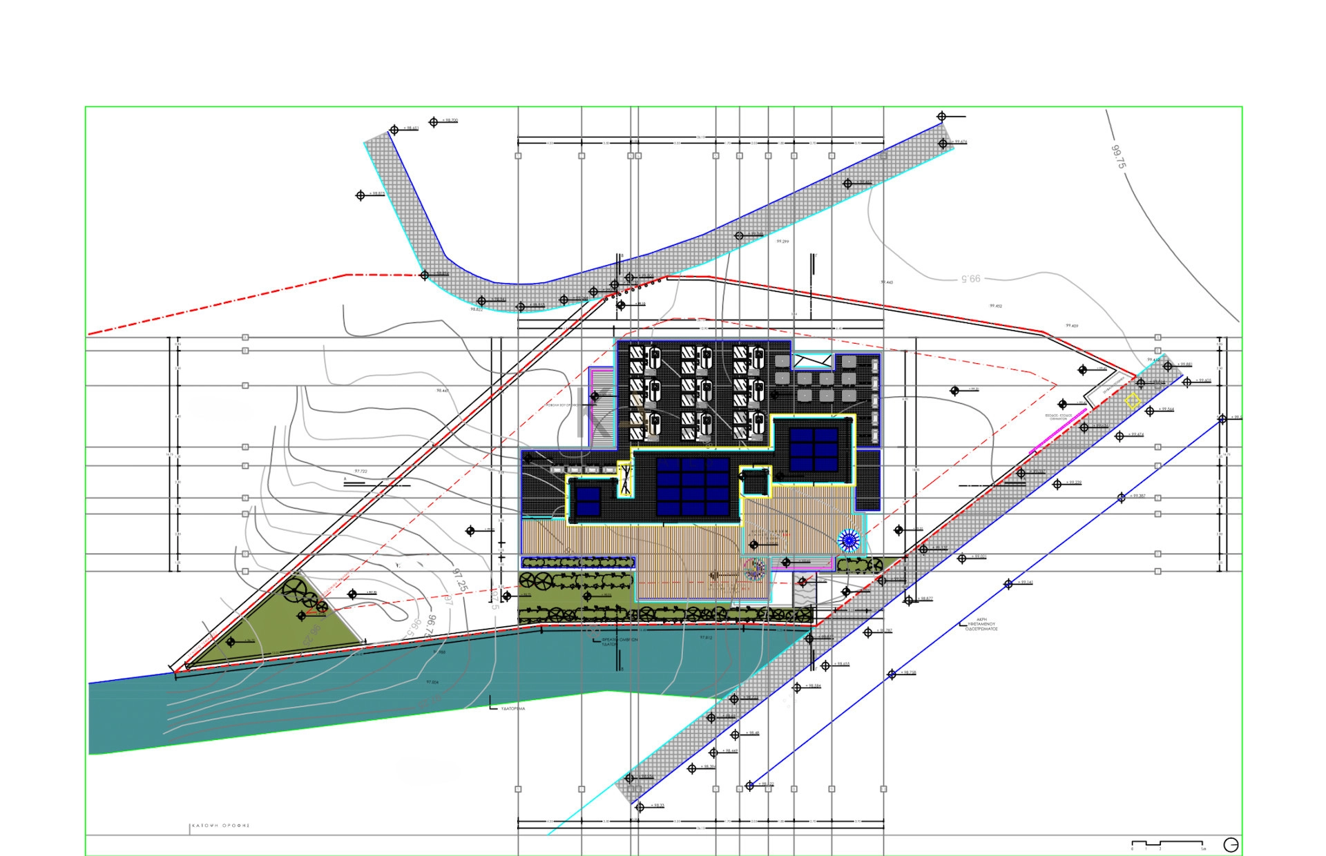Select the ΑΚΡΗ ΥΦΙΣΤΑΜΕΝΟΥ ΟΔΟΣΤΡΩΜΑΤΟΣ label
The height and width of the screenshot is (856, 1326).
(x=981, y=625)
